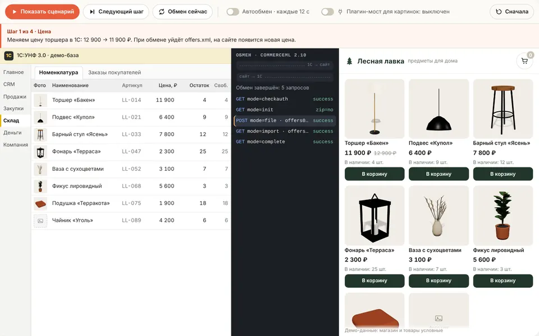Click Чайник «Уголь» placeholder image icon
Viewport: 539px width, 336px height.
coord(40,221)
